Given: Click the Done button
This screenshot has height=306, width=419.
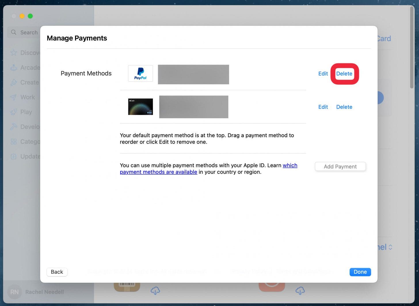Looking at the screenshot, I should (360, 272).
